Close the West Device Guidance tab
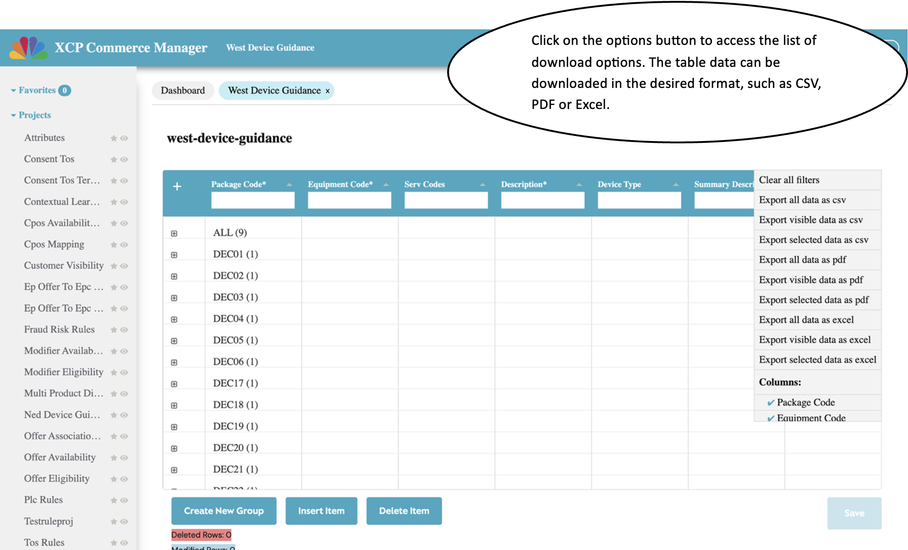 pyautogui.click(x=328, y=91)
